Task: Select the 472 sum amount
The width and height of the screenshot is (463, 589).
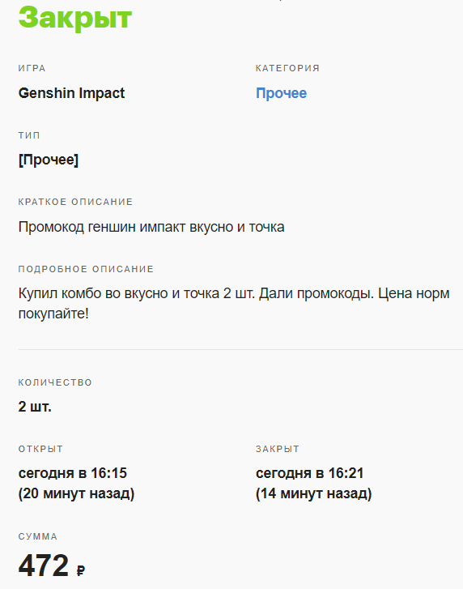Action: click(x=43, y=566)
